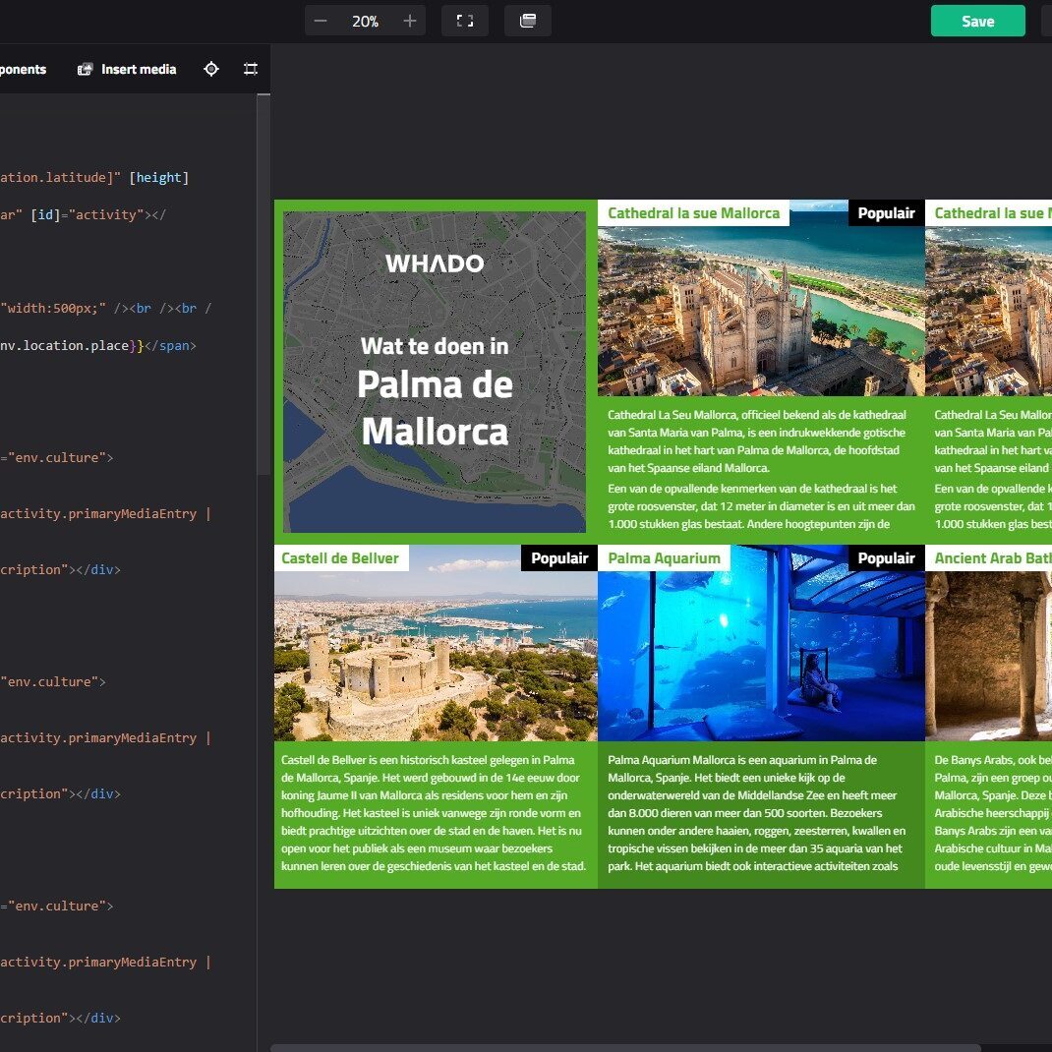
Task: Click the zoom in plus icon
Action: [410, 21]
